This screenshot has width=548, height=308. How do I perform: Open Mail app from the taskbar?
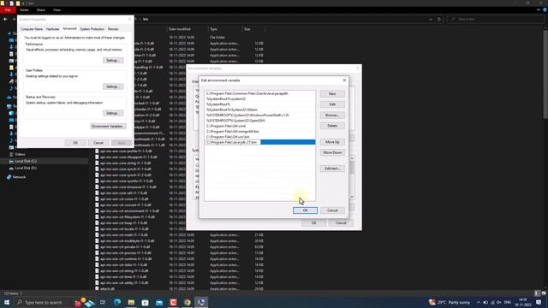(159, 302)
